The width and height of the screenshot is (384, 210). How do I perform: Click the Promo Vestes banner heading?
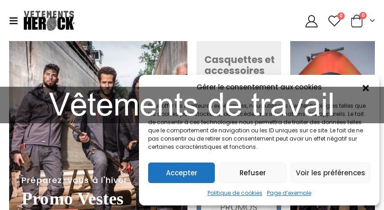[73, 199]
